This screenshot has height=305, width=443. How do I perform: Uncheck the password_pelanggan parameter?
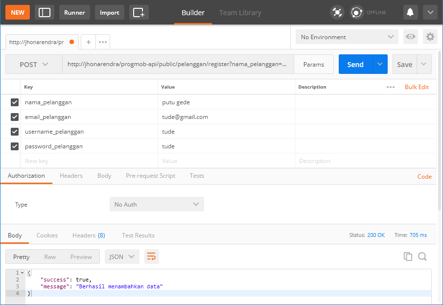[15, 146]
